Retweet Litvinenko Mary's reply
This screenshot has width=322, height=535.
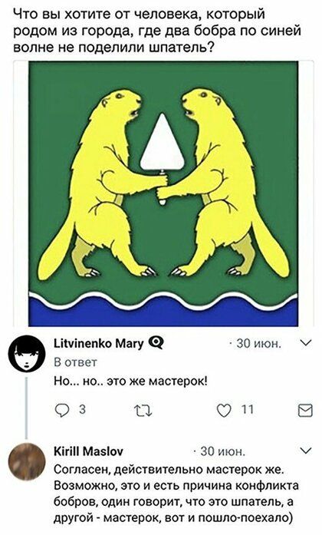point(143,411)
